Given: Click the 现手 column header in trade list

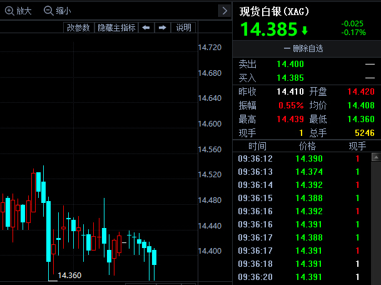Looking at the screenshot, I should click(x=357, y=147).
